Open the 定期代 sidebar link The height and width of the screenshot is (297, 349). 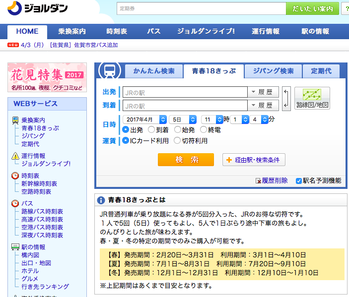pos(30,144)
